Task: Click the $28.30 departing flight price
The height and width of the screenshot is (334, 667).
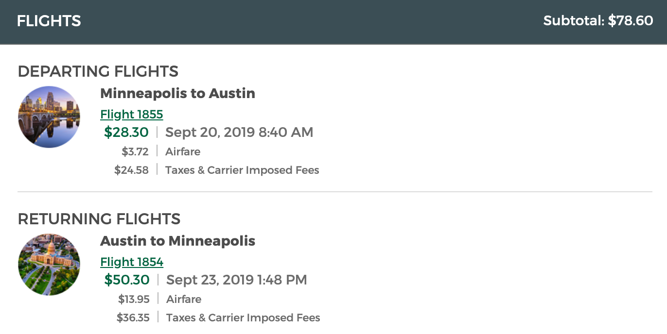Action: (126, 132)
